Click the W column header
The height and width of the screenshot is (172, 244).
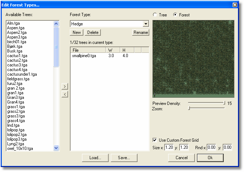click(113, 50)
